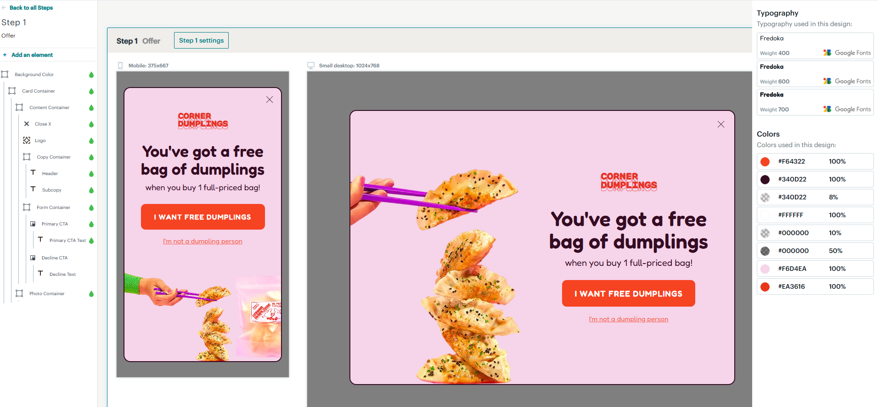Click Add an element link
Viewport: 878px width, 407px height.
(32, 55)
